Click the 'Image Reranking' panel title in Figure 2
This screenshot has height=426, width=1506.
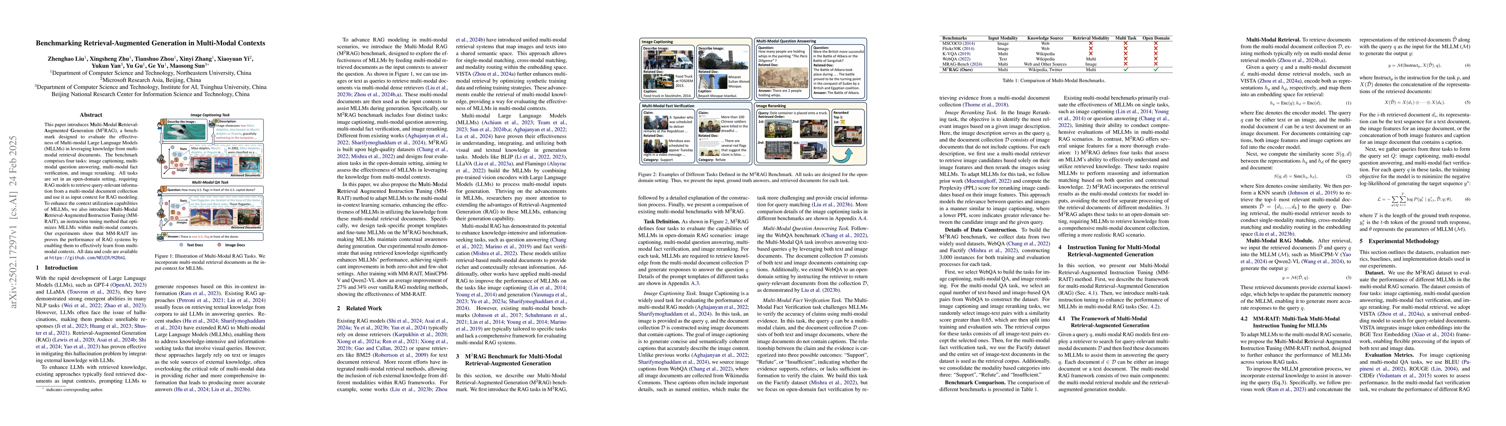tap(771, 106)
